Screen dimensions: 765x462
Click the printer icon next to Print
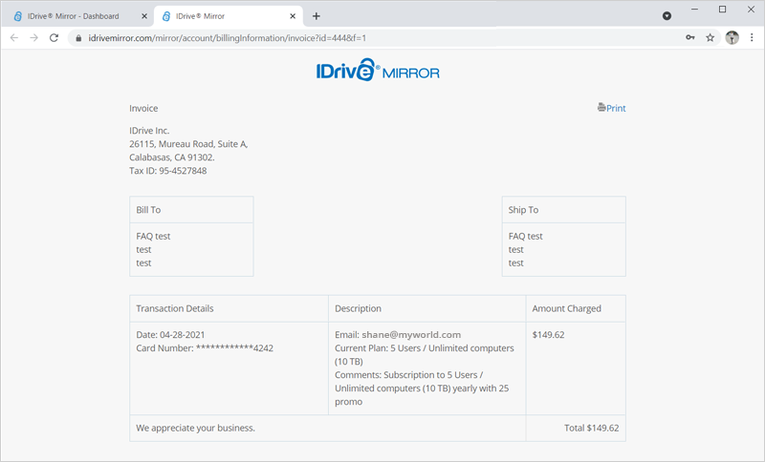(x=601, y=107)
